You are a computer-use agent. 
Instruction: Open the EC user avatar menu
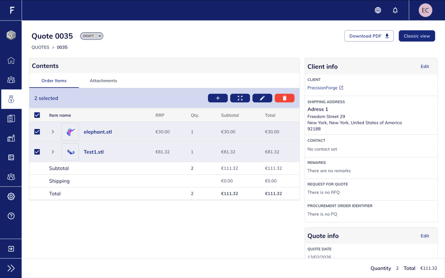[x=425, y=10]
